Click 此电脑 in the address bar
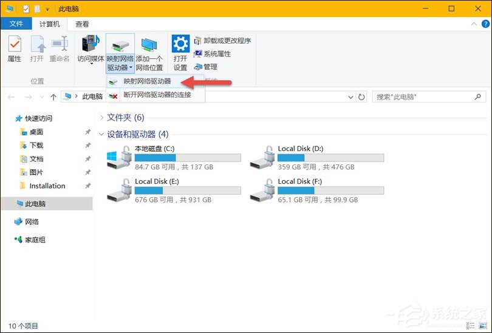Viewport: 492px width, 333px height. click(92, 97)
